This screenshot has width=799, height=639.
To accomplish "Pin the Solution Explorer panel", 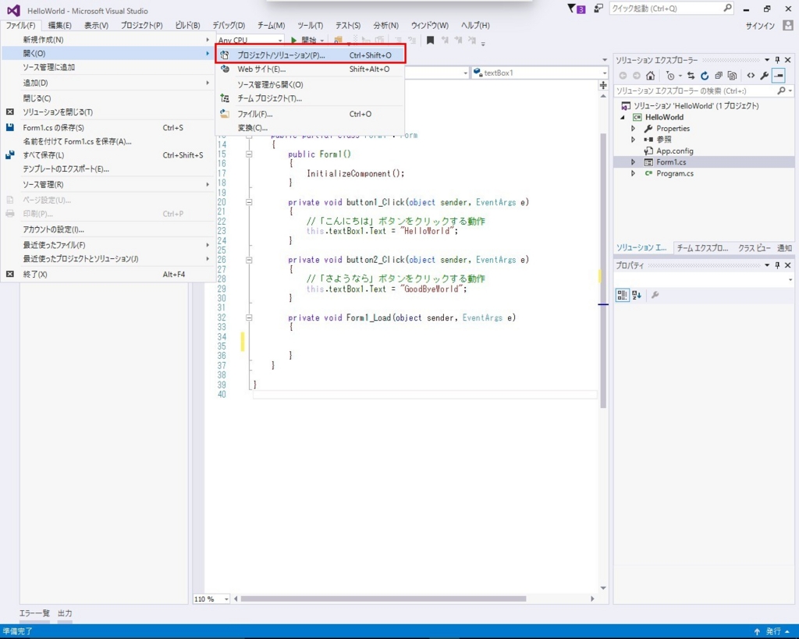I will [x=778, y=60].
